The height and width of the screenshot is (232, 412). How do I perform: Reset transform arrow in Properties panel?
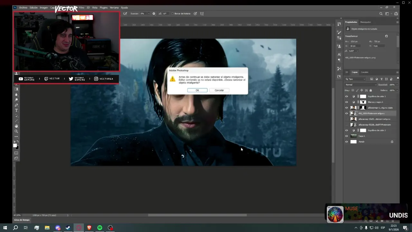click(x=386, y=36)
